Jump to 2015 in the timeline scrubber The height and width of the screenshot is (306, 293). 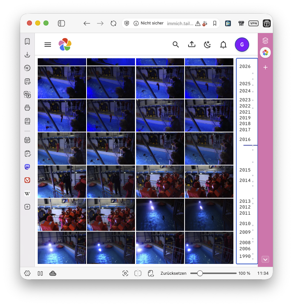pyautogui.click(x=245, y=170)
